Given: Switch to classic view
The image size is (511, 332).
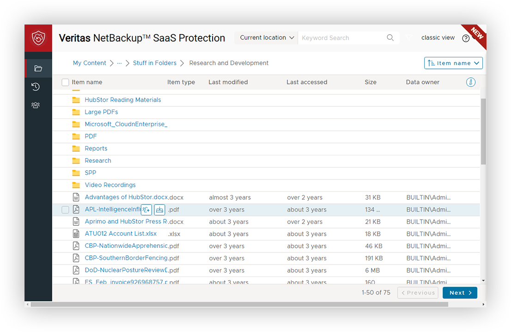Looking at the screenshot, I should tap(438, 37).
